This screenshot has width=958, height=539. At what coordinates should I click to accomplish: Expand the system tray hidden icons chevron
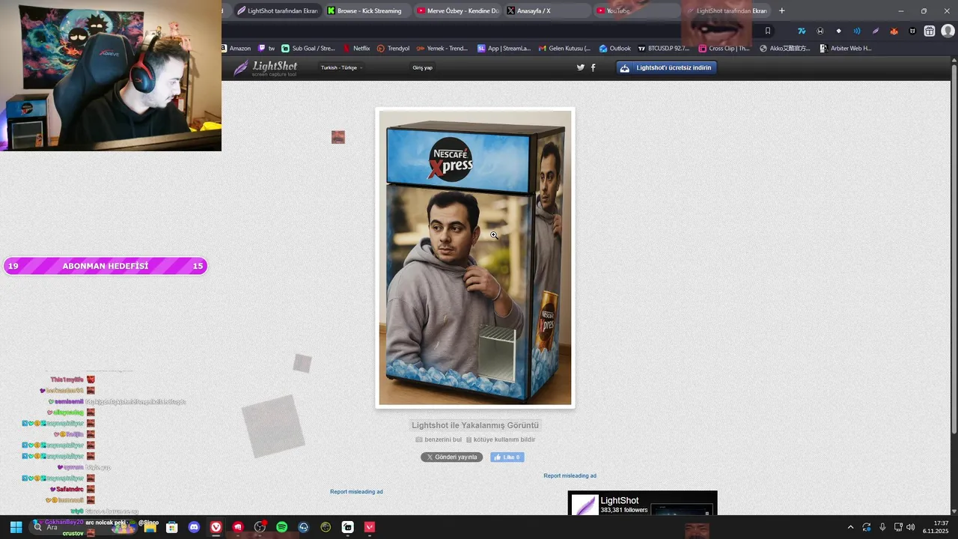pos(850,527)
